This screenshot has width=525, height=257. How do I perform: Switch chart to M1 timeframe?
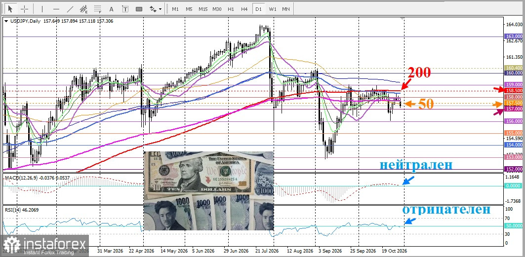coord(175,9)
